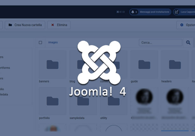Click the gear icon in Opzioni

point(182,25)
